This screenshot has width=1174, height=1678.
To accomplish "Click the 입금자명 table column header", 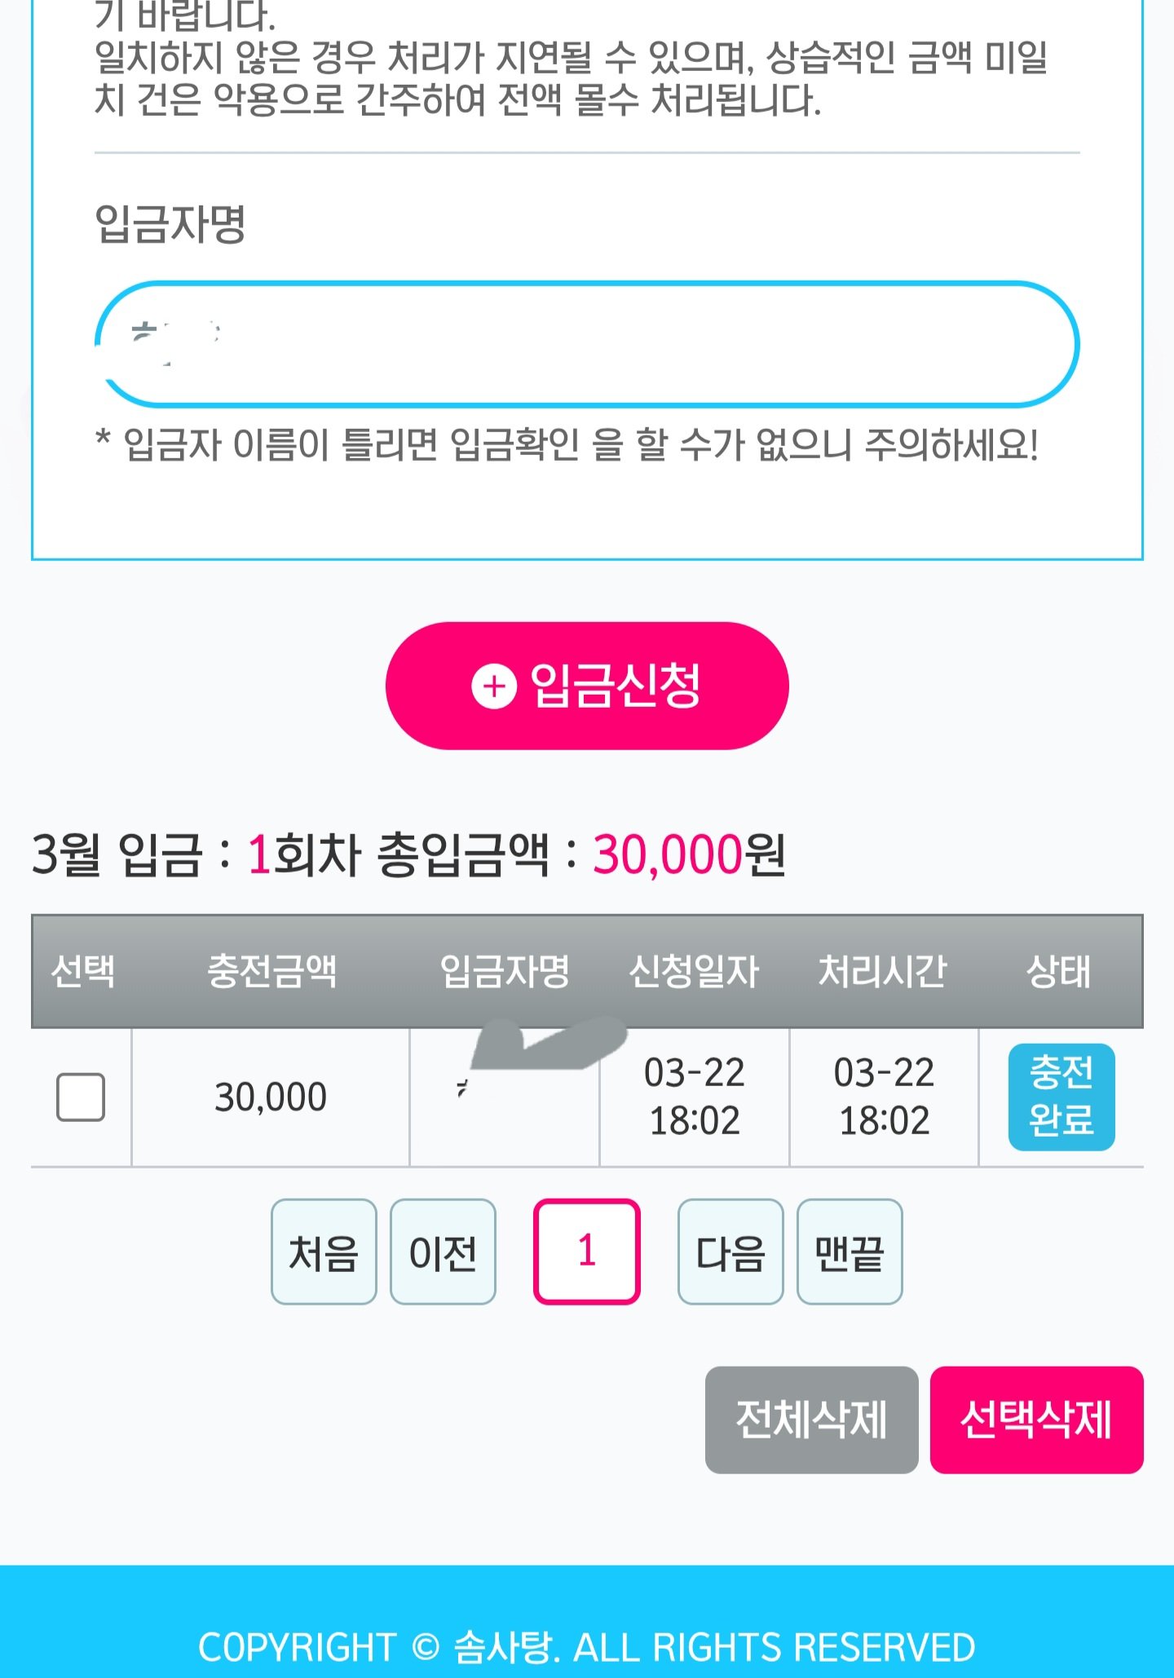I will click(505, 971).
